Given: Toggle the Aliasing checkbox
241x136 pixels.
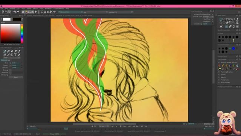Looking at the screenshot, I should pyautogui.click(x=10, y=75).
